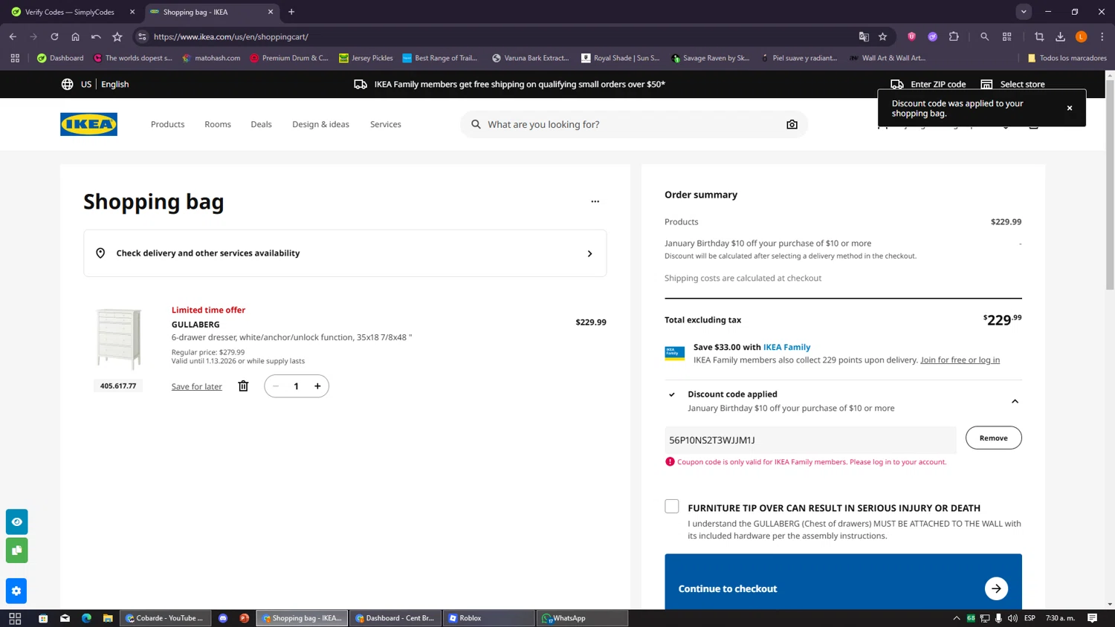
Task: Check the furniture tip over acknowledgment box
Action: [672, 507]
